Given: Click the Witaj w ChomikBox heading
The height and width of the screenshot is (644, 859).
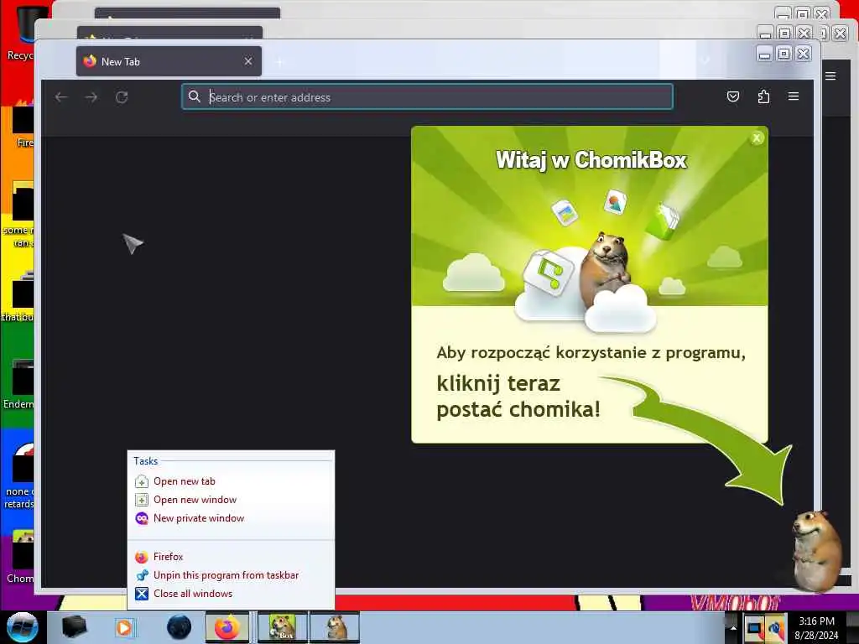Looking at the screenshot, I should tap(591, 160).
